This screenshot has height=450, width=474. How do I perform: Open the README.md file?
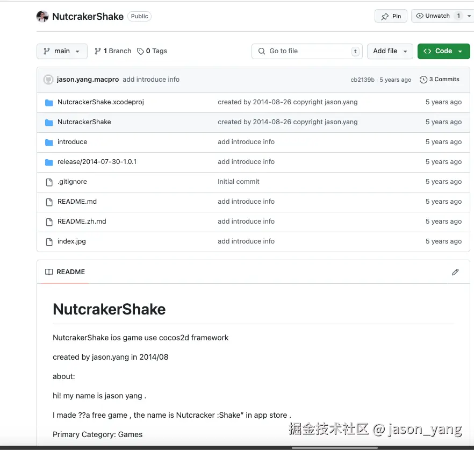[x=77, y=202]
